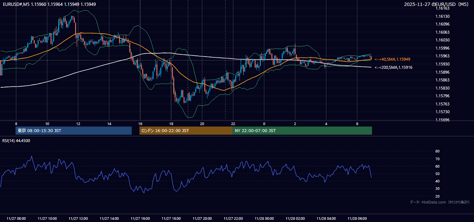Click the hour 0 tick on price chart
This screenshot has height=222, width=474.
coord(264,124)
